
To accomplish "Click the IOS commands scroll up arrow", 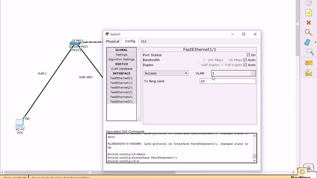I will point(254,136).
